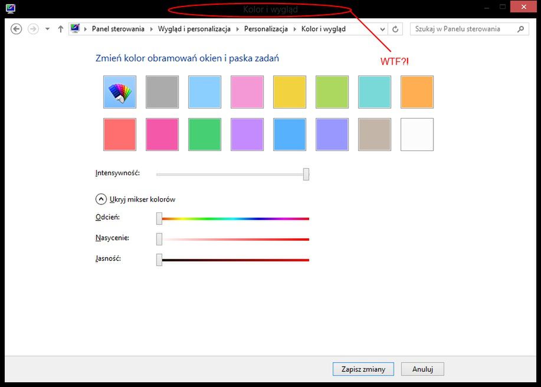Go back using the back arrow
Screen dimensions: 541x387
point(16,29)
